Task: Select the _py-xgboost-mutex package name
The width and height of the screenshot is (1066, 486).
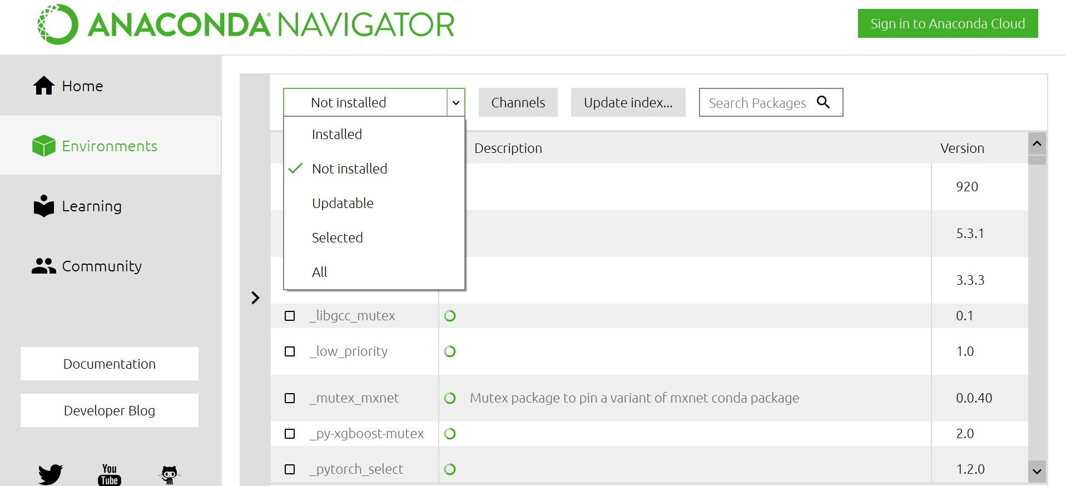Action: [x=367, y=434]
